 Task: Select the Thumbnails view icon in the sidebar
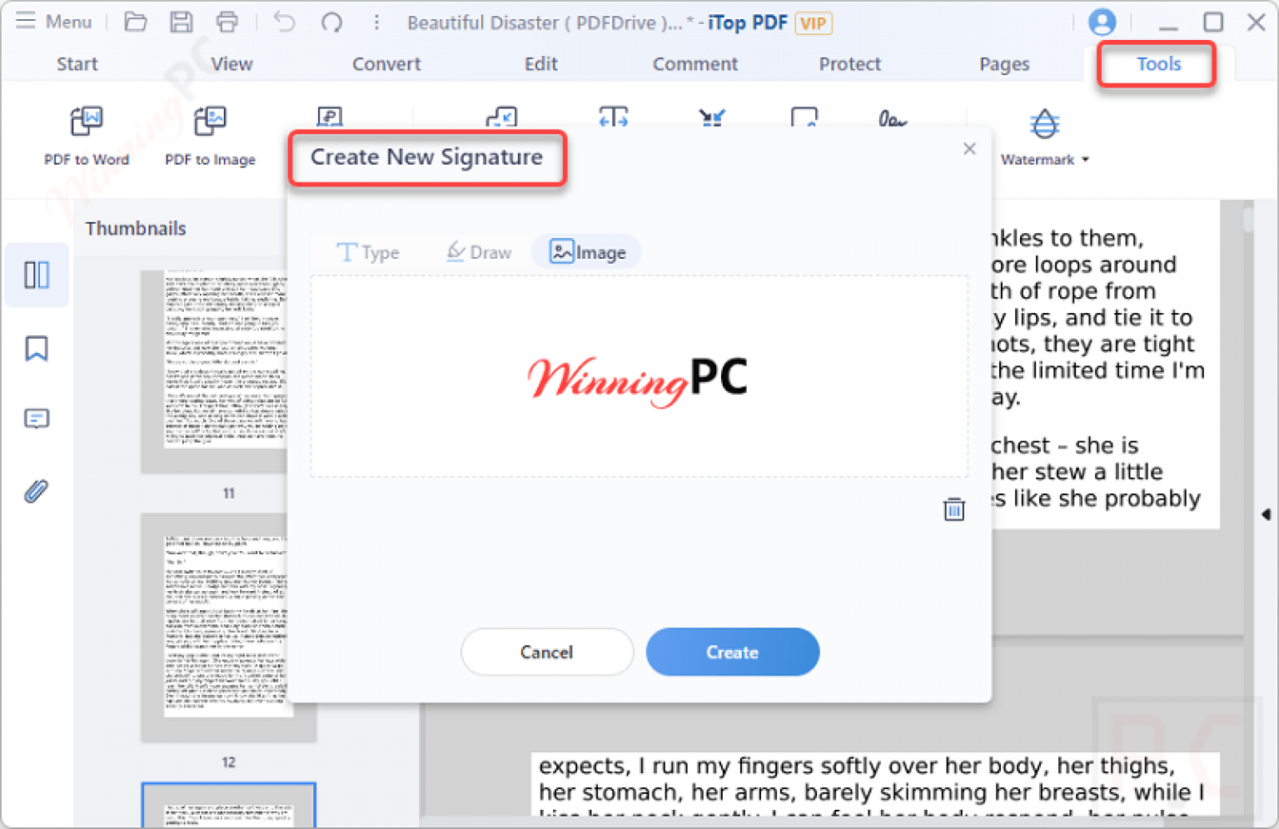pos(36,275)
